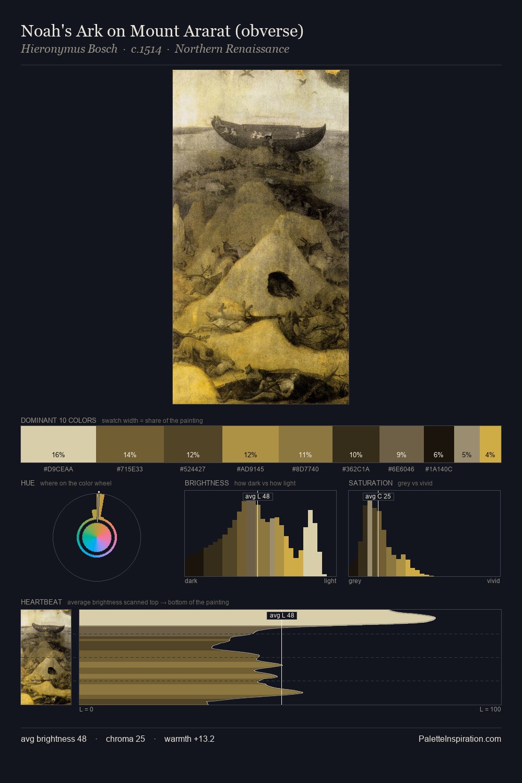Click 'where on the color wheel' caption

click(76, 483)
